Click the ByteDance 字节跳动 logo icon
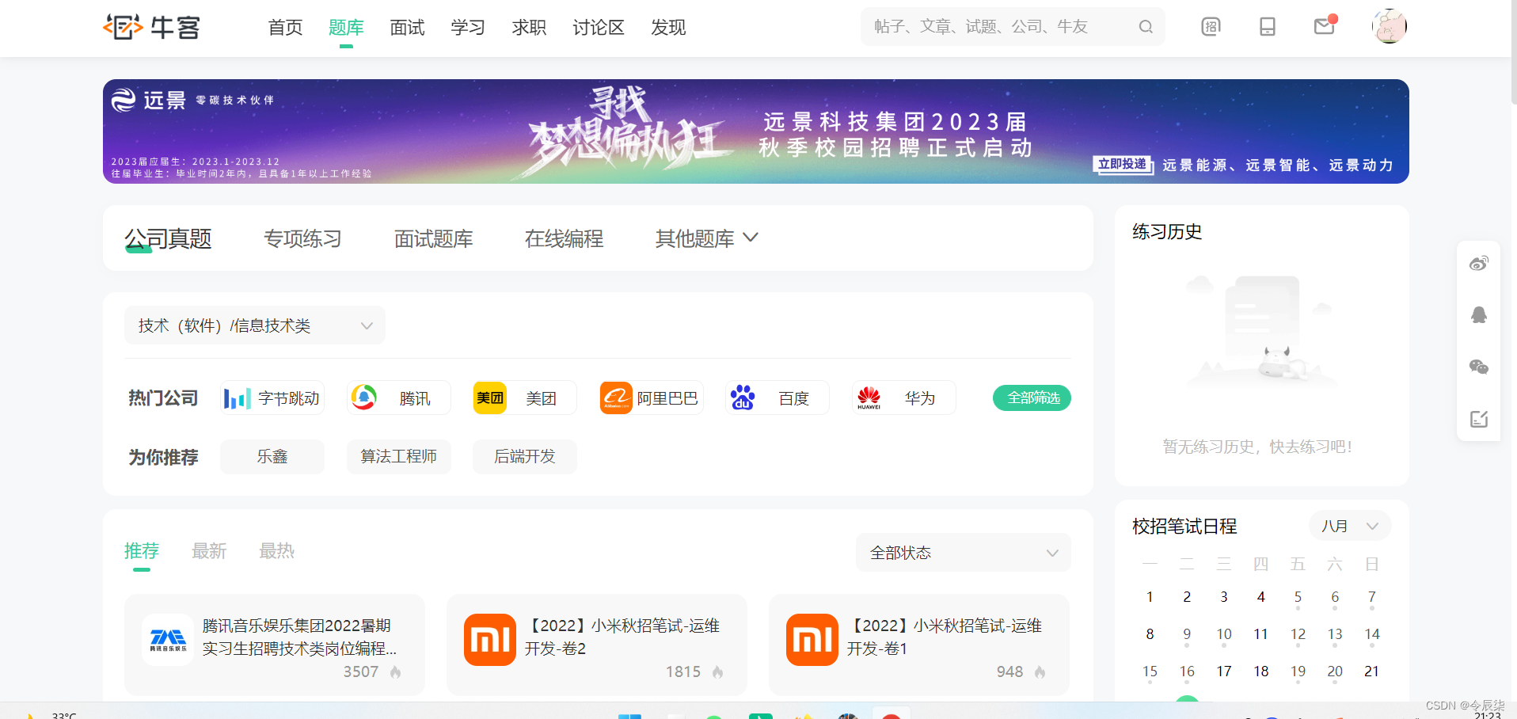This screenshot has width=1517, height=719. pyautogui.click(x=238, y=398)
